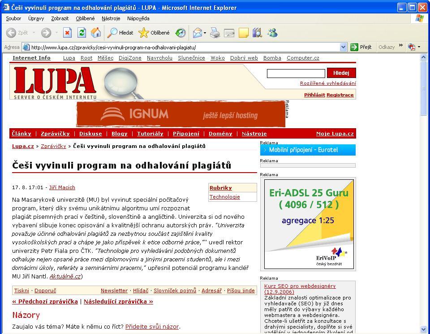Open Rozšířené vyhledávání link
This screenshot has width=430, height=334.
(x=328, y=83)
